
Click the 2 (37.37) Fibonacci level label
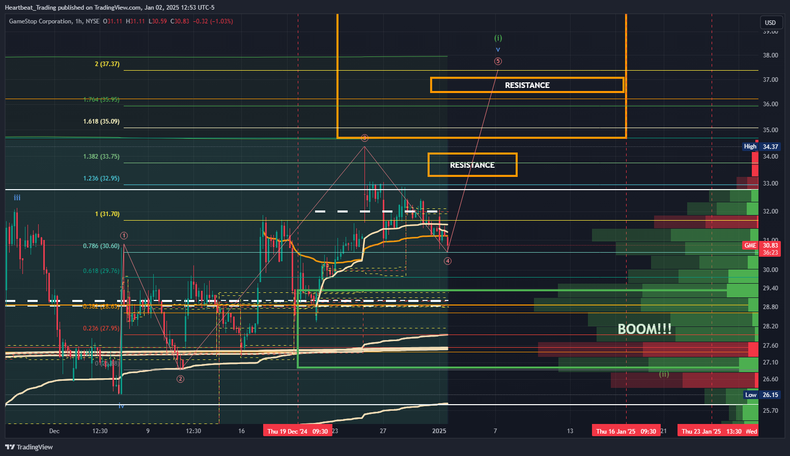click(x=107, y=64)
